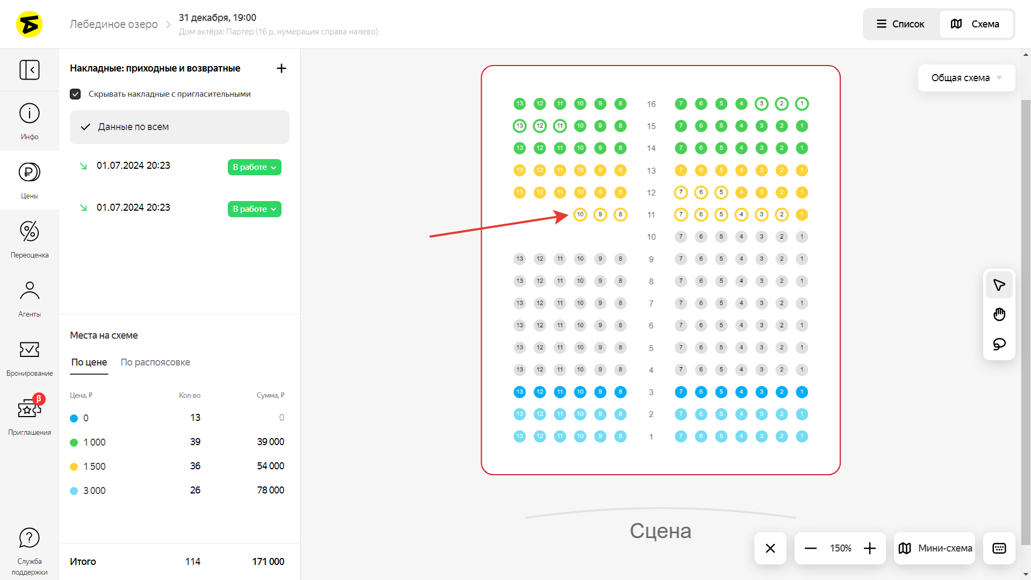Uncheck Скрывать накладные с пригласительными
The image size is (1031, 580).
(75, 94)
